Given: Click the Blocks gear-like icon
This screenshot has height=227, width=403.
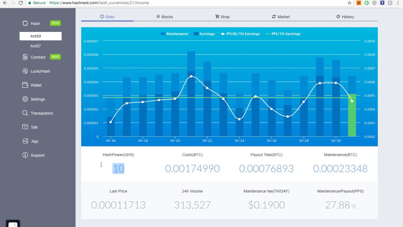Looking at the screenshot, I should (158, 16).
